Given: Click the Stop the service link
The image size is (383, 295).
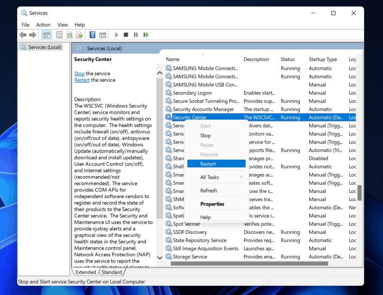Looking at the screenshot, I should [x=79, y=73].
